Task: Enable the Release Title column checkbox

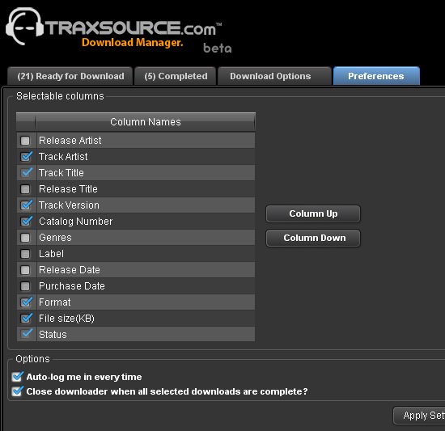Action: coord(25,189)
